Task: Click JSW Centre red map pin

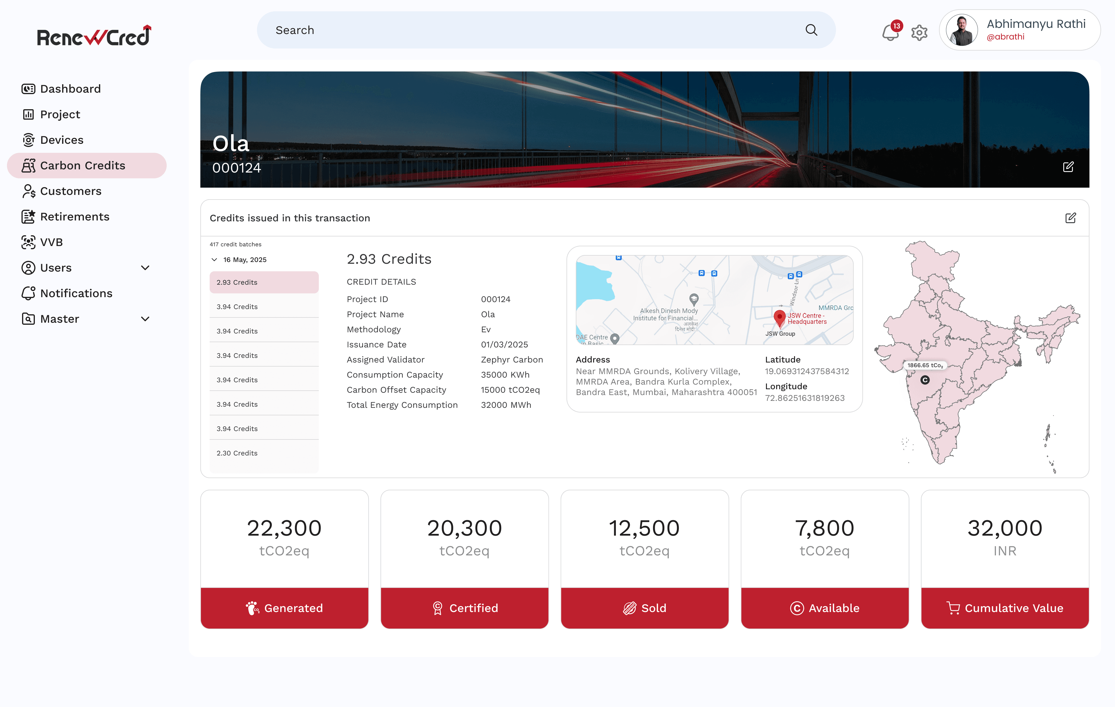Action: pos(779,318)
